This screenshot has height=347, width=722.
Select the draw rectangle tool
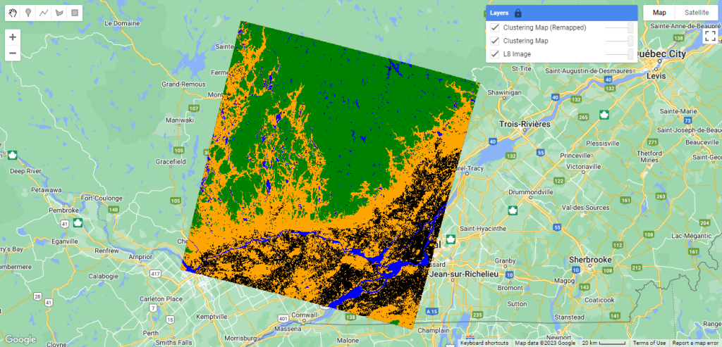pyautogui.click(x=75, y=13)
